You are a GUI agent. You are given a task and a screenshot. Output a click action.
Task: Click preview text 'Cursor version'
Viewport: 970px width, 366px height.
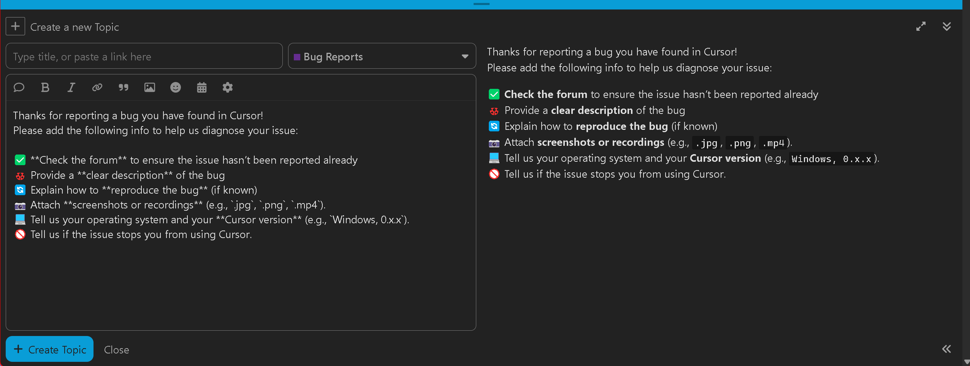coord(725,158)
